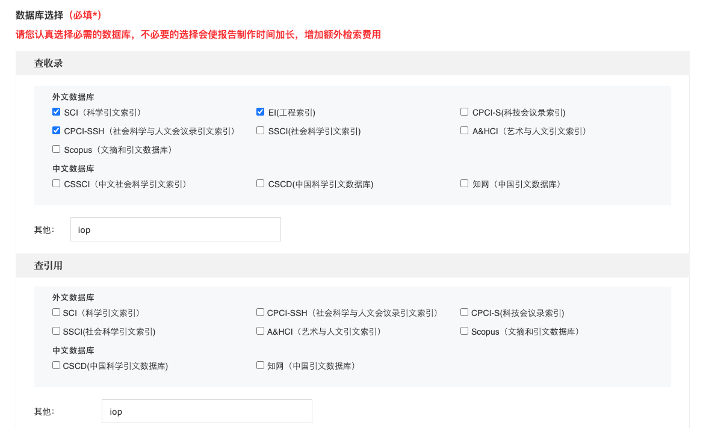709x428 pixels.
Task: Check CPCI-S under the 查引用 section
Action: click(x=464, y=312)
